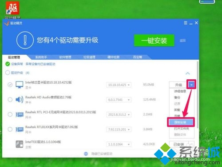222x167 pixels.
Task: Click the blue arrow beside 升级 button
Action: 191,85
